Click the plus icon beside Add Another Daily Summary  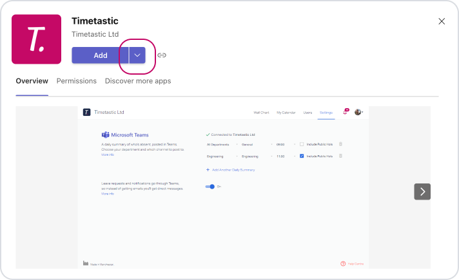pyautogui.click(x=208, y=170)
